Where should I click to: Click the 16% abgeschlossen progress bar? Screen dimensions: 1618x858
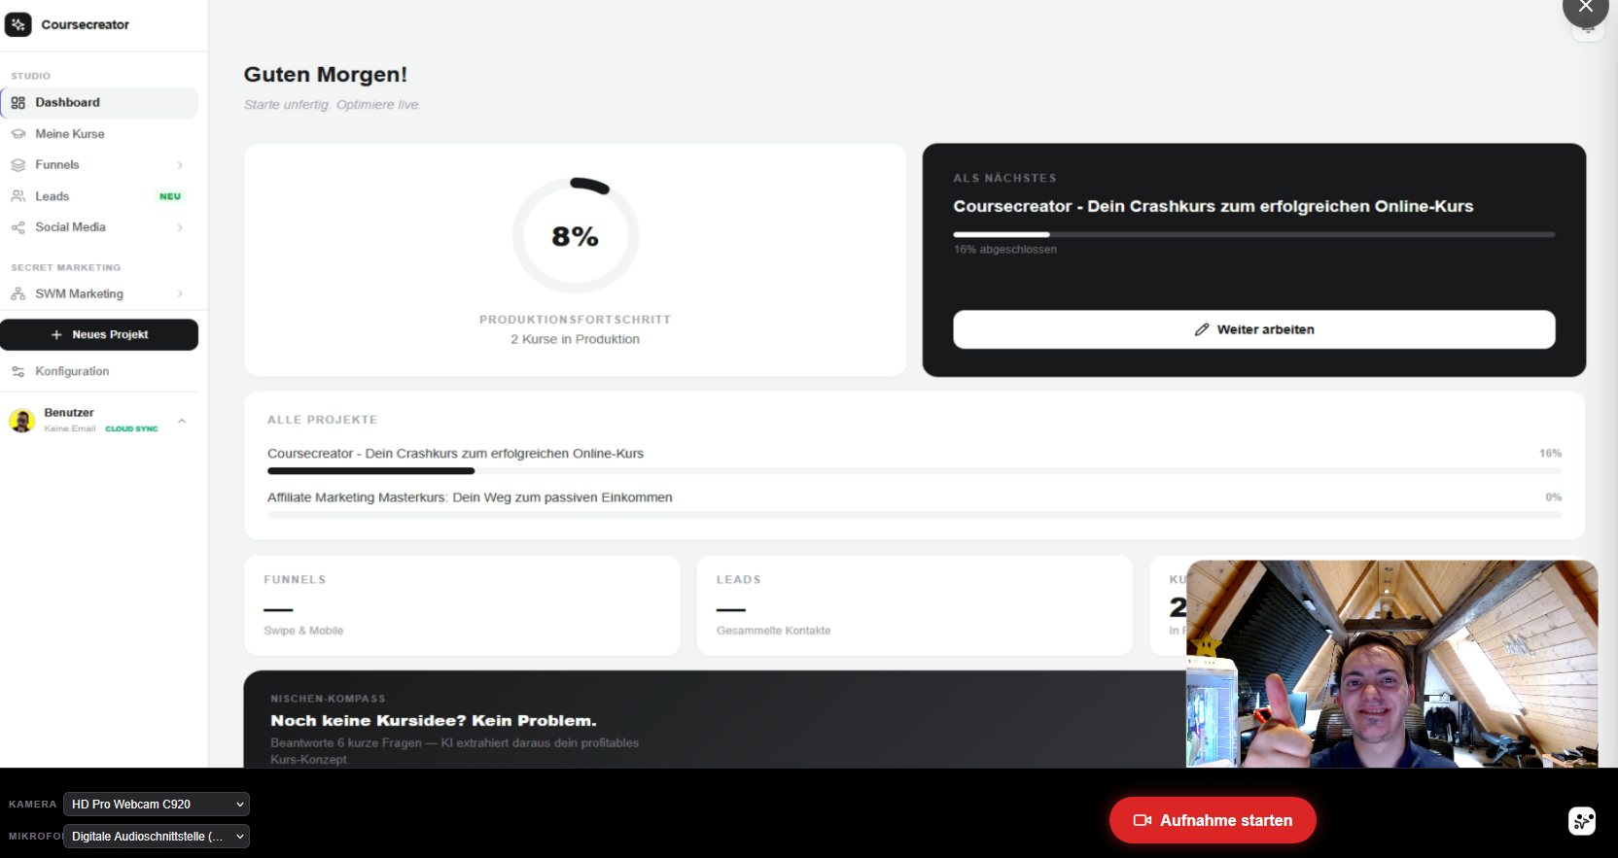(1253, 234)
